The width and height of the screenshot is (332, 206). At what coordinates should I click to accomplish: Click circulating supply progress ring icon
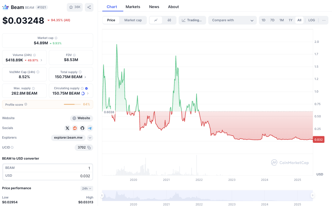point(83,93)
